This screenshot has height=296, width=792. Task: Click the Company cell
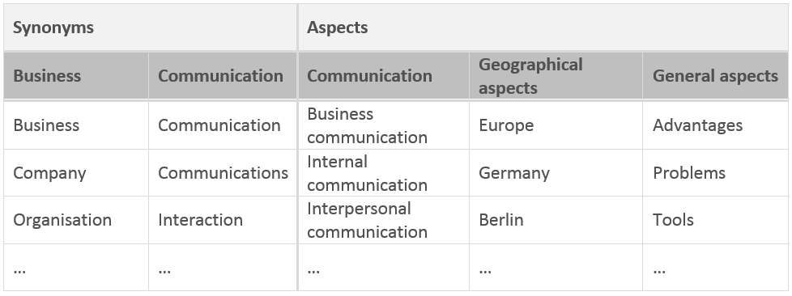pos(76,173)
